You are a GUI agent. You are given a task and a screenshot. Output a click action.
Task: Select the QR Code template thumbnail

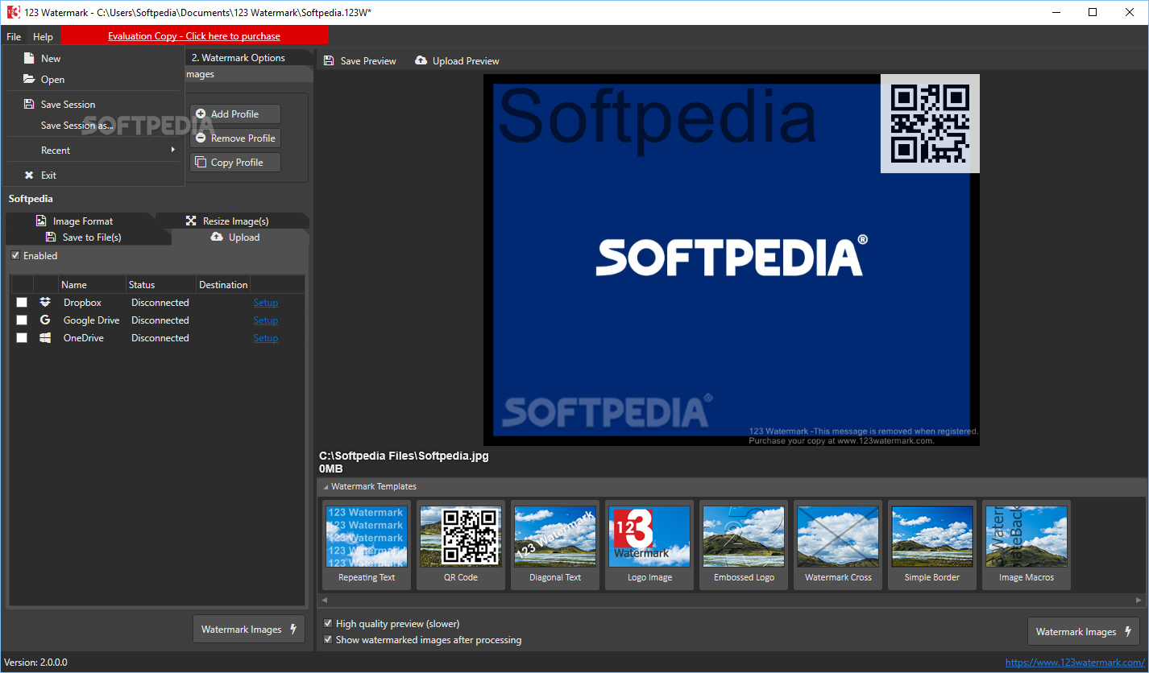pos(461,545)
